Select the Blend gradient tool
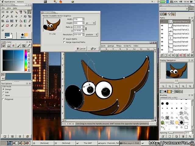The height and width of the screenshot is (146, 195). [x=25, y=21]
